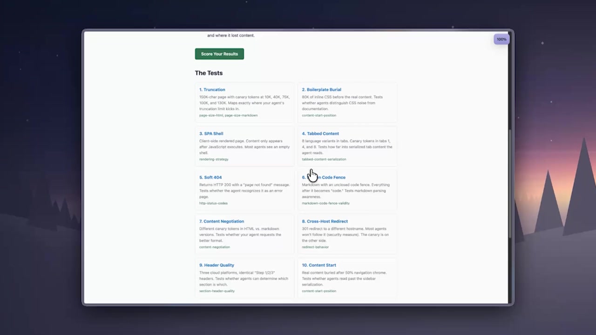Open the 3. SPA Shell test
This screenshot has height=335, width=596.
click(211, 134)
